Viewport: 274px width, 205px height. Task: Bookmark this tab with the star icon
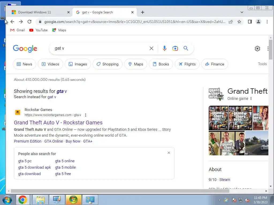[x=239, y=22]
